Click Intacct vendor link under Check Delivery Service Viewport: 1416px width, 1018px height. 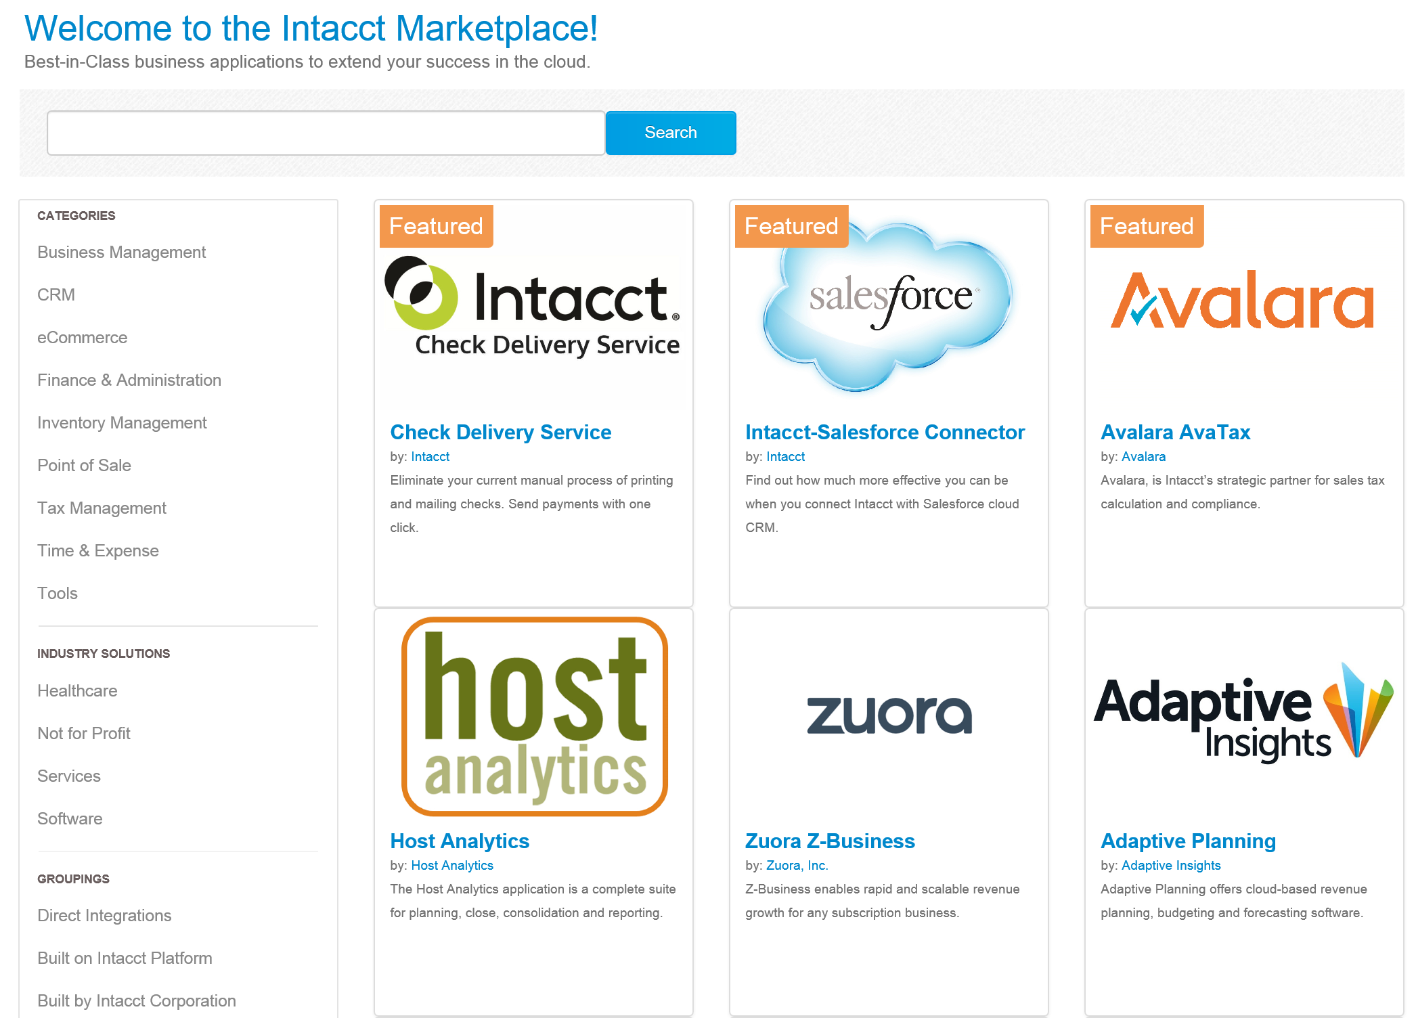coord(430,456)
